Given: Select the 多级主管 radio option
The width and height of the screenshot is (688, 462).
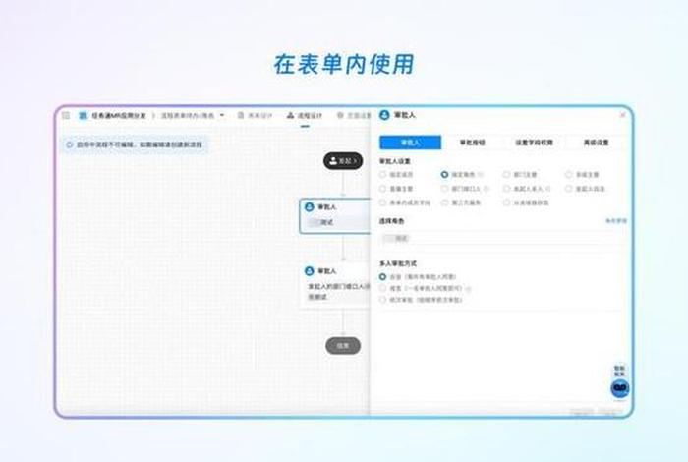Looking at the screenshot, I should tap(569, 175).
